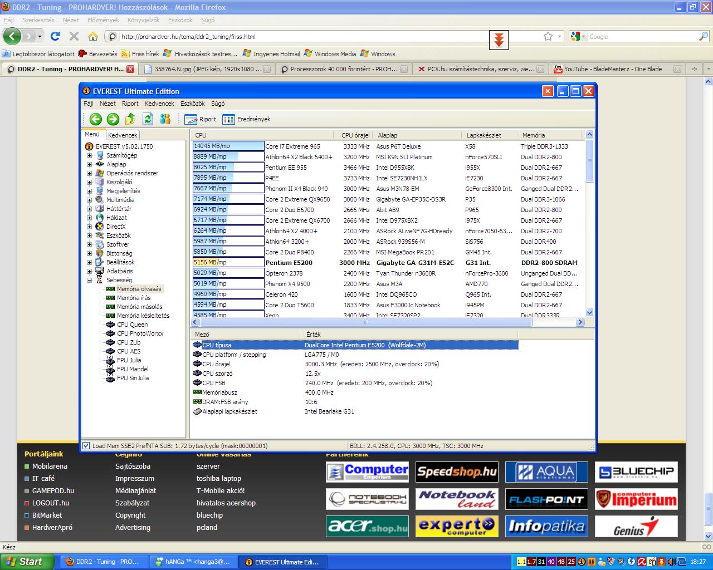Select FPU SinJulia benchmark
The width and height of the screenshot is (713, 570).
(x=133, y=378)
